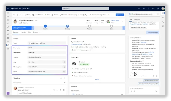171x101 pixels.
Task: Click the Job title field
Action: tap(47, 57)
